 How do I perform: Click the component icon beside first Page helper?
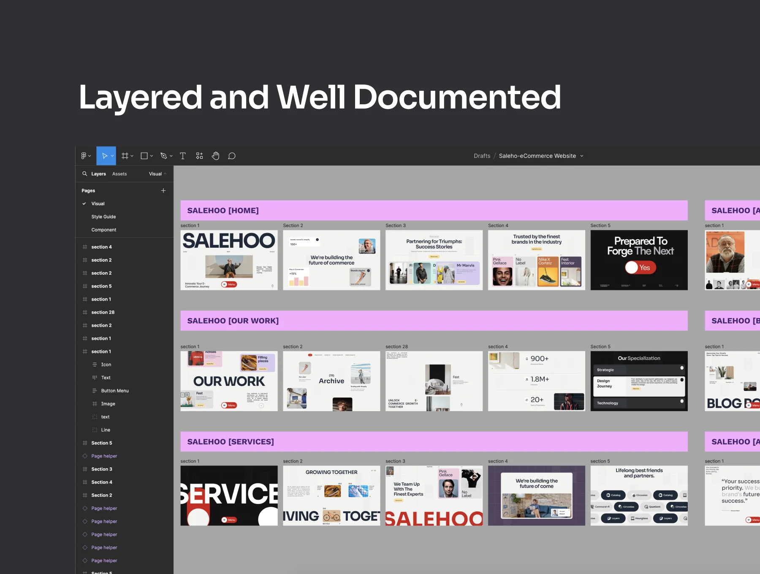click(85, 456)
